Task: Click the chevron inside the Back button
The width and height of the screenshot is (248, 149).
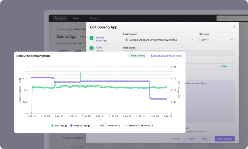Action: 188,139
